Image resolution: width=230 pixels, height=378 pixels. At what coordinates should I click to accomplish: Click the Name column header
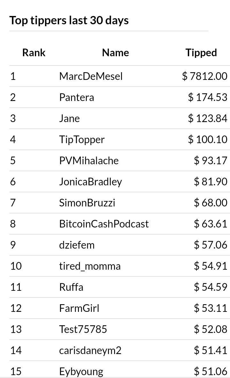tap(116, 52)
